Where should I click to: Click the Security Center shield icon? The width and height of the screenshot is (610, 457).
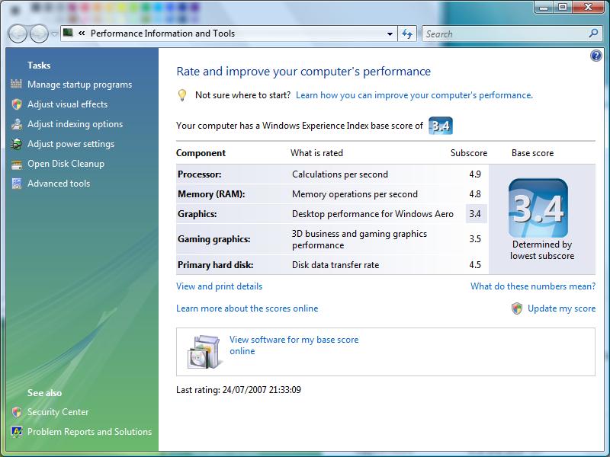[x=17, y=412]
